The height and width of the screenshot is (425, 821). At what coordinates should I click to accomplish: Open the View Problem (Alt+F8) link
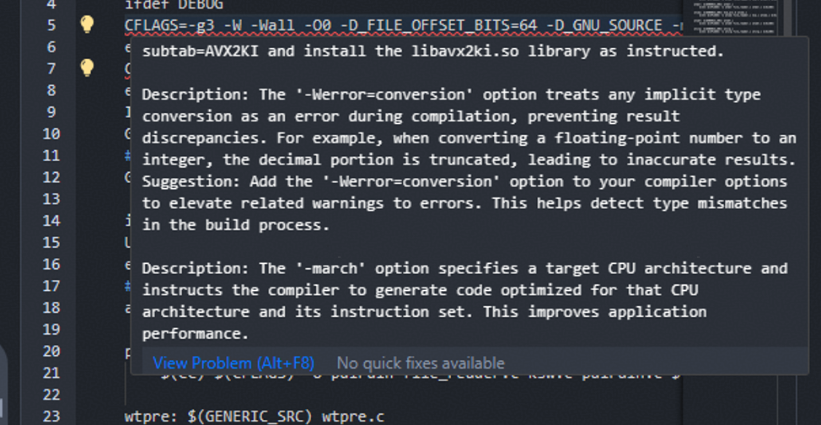tap(233, 363)
